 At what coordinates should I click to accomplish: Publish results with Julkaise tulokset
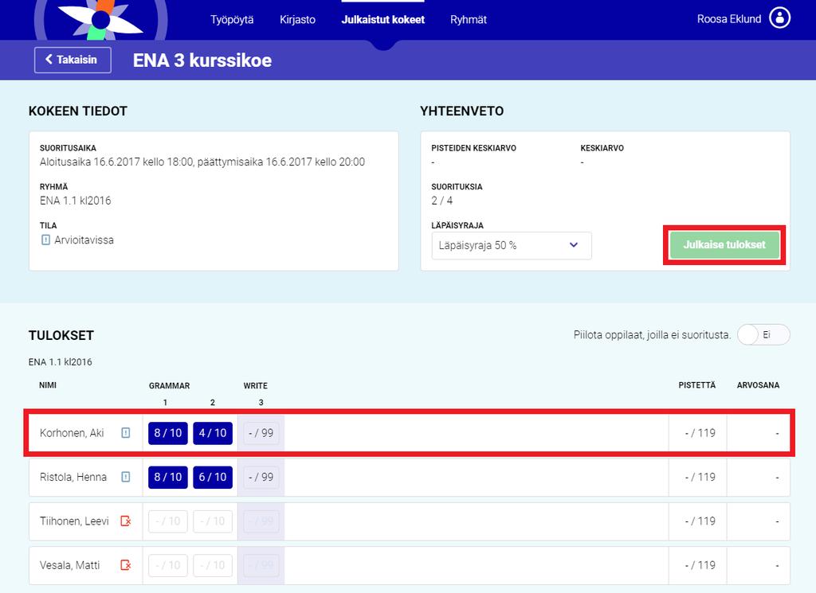coord(724,245)
